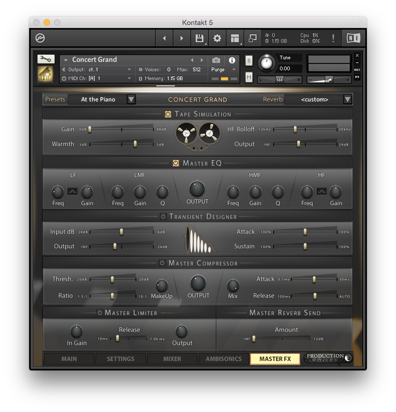Solo the instrument with S button

tap(249, 61)
